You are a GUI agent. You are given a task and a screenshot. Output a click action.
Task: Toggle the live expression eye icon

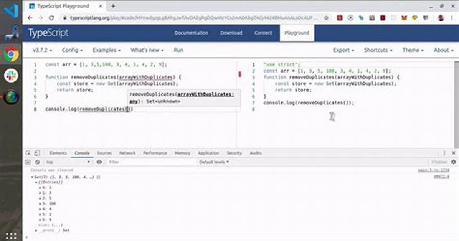pos(99,162)
